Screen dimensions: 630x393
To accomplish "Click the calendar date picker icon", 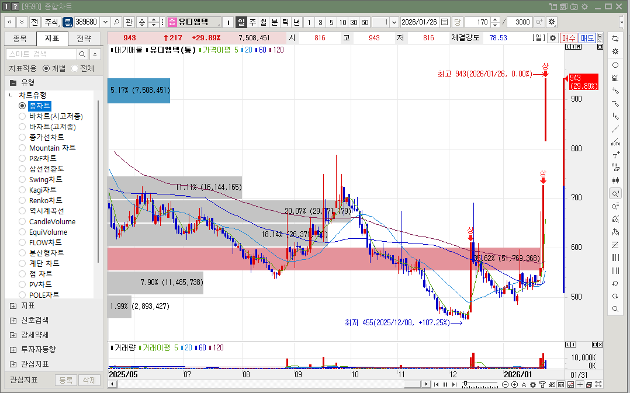I will (444, 22).
